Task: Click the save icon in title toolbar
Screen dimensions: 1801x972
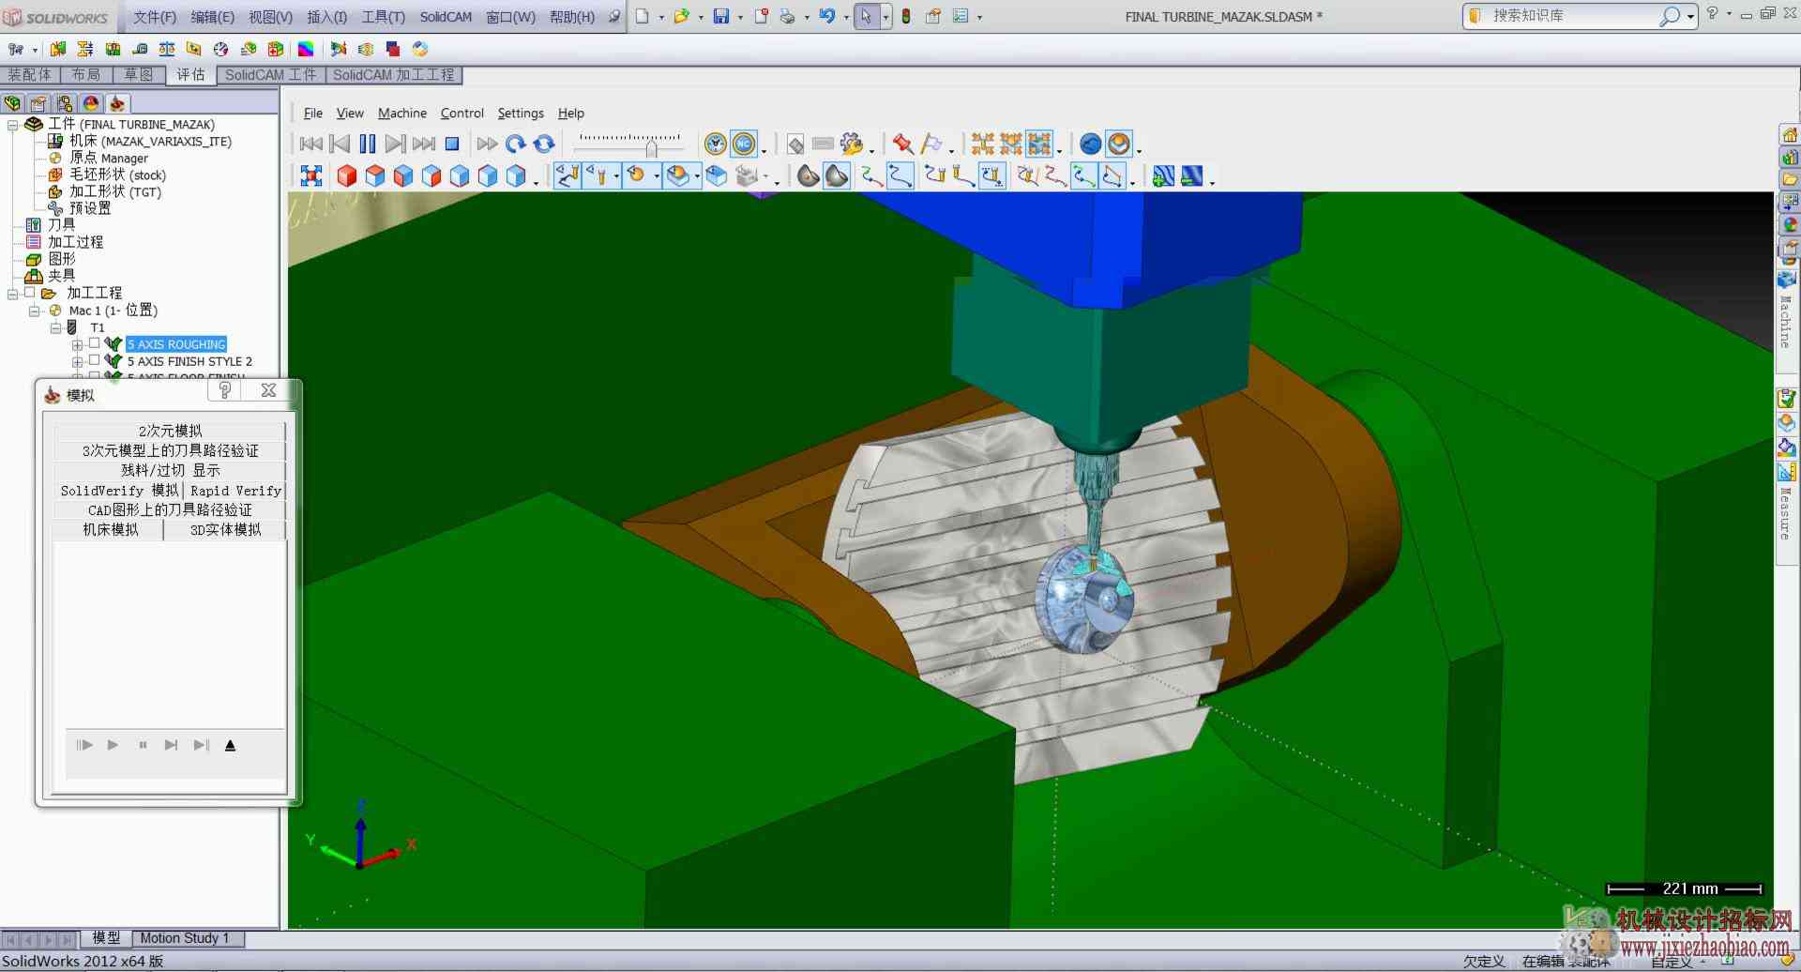Action: pyautogui.click(x=721, y=16)
